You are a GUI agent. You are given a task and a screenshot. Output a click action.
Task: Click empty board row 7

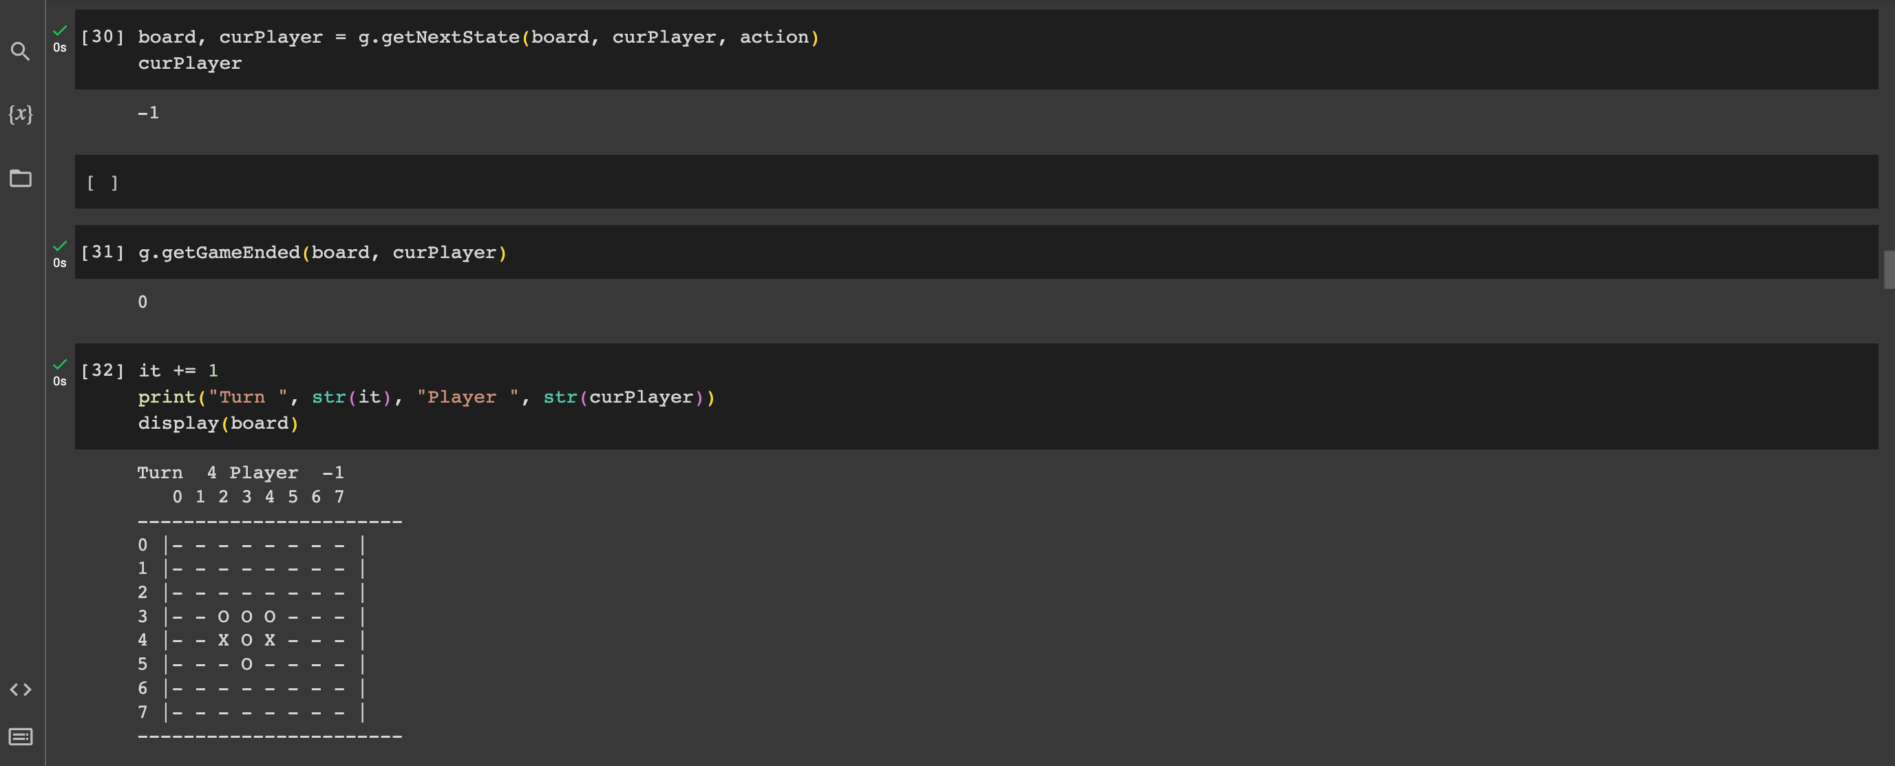(251, 712)
